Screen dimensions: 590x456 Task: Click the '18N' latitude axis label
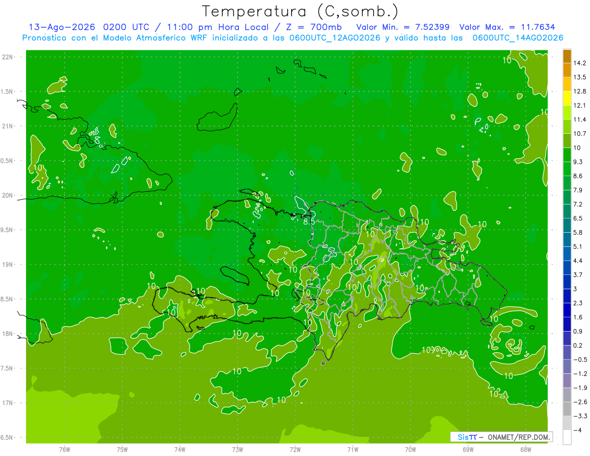(8, 334)
